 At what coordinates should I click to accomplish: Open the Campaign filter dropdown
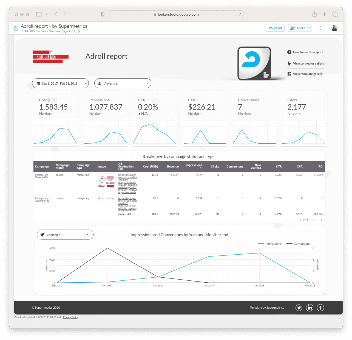point(65,235)
